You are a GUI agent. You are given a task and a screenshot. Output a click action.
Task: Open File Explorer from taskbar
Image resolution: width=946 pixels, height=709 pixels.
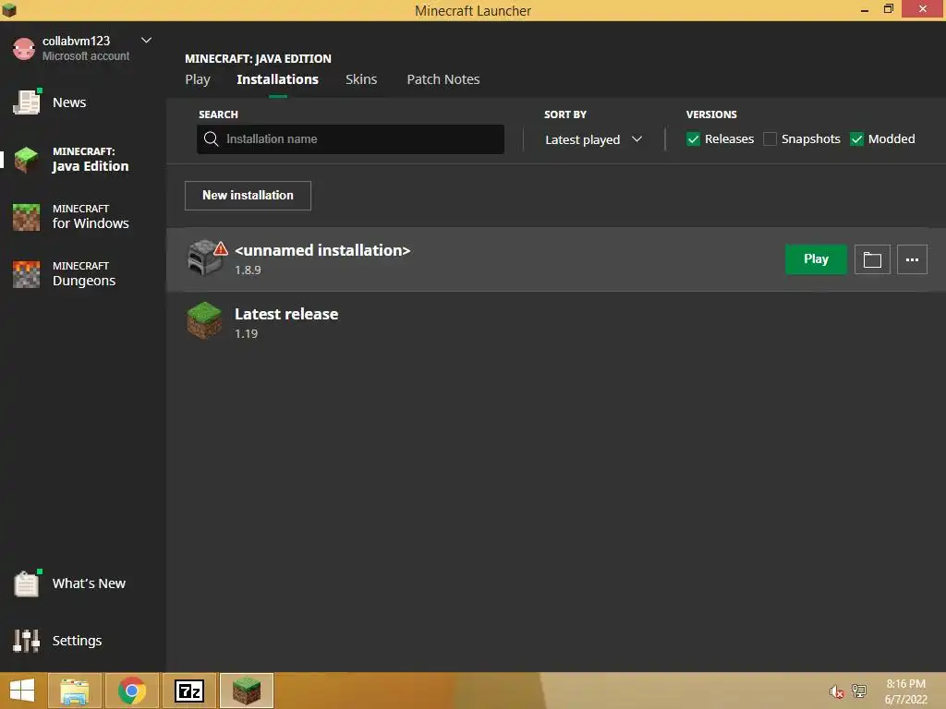(74, 691)
